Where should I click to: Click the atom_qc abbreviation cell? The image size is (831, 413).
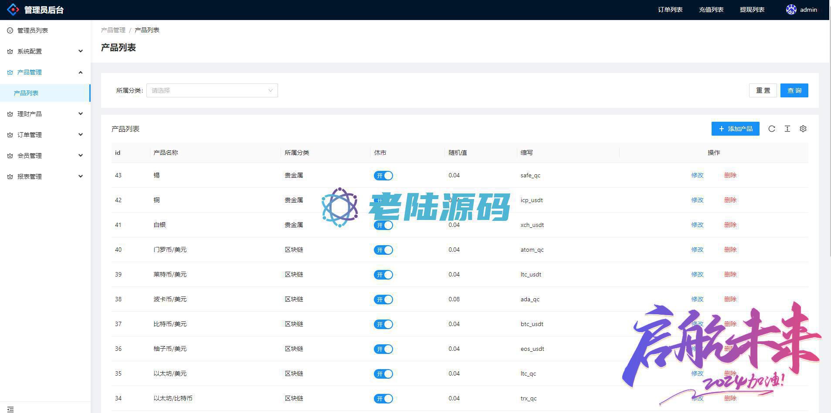(532, 250)
